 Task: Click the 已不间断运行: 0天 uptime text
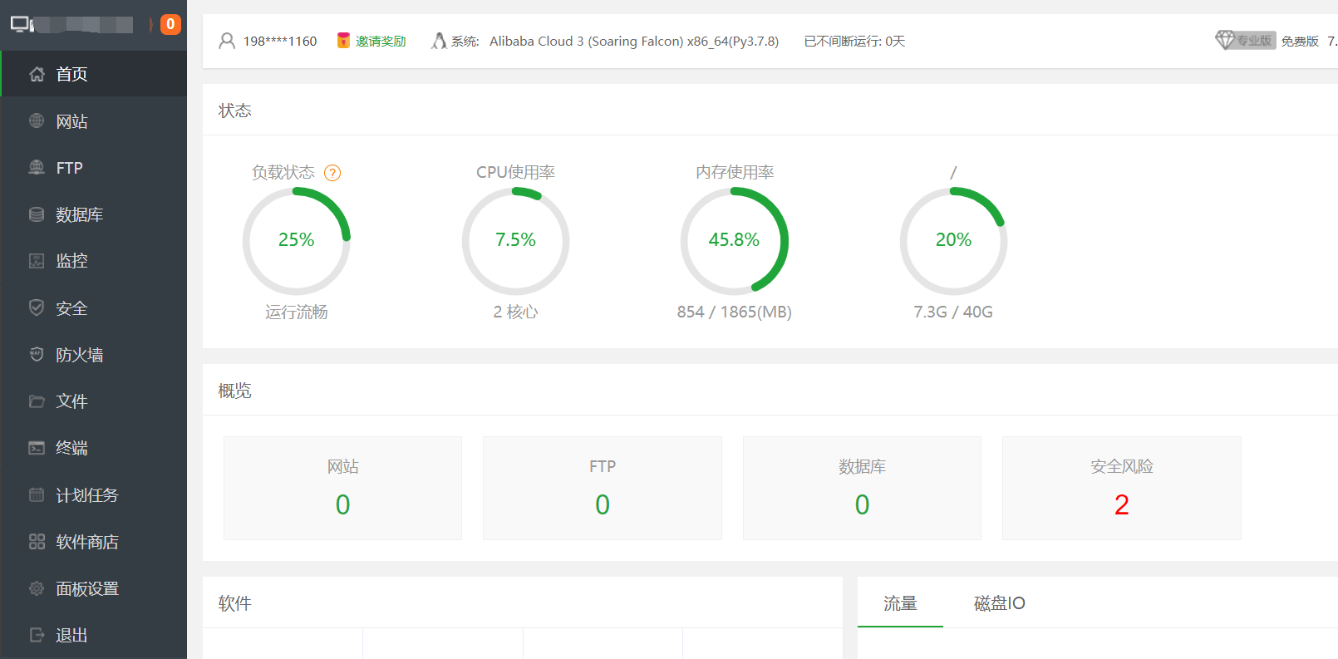(854, 42)
